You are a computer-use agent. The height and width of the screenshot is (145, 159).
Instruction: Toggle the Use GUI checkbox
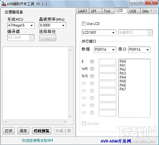(x=84, y=124)
